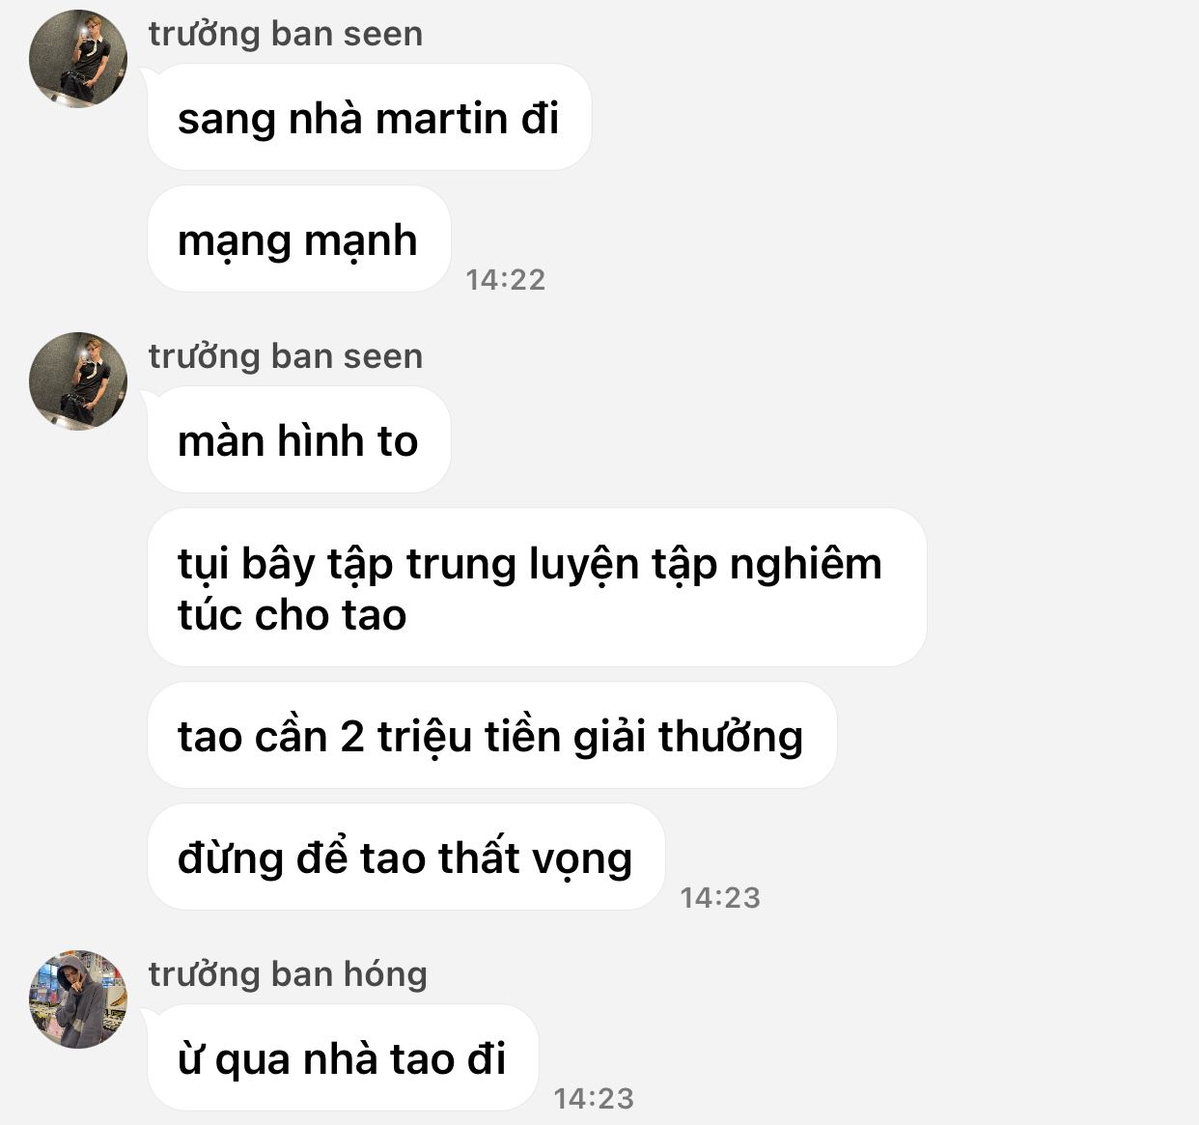The height and width of the screenshot is (1125, 1199).
Task: Open avatar beside "màn hình to" message
Action: click(78, 380)
